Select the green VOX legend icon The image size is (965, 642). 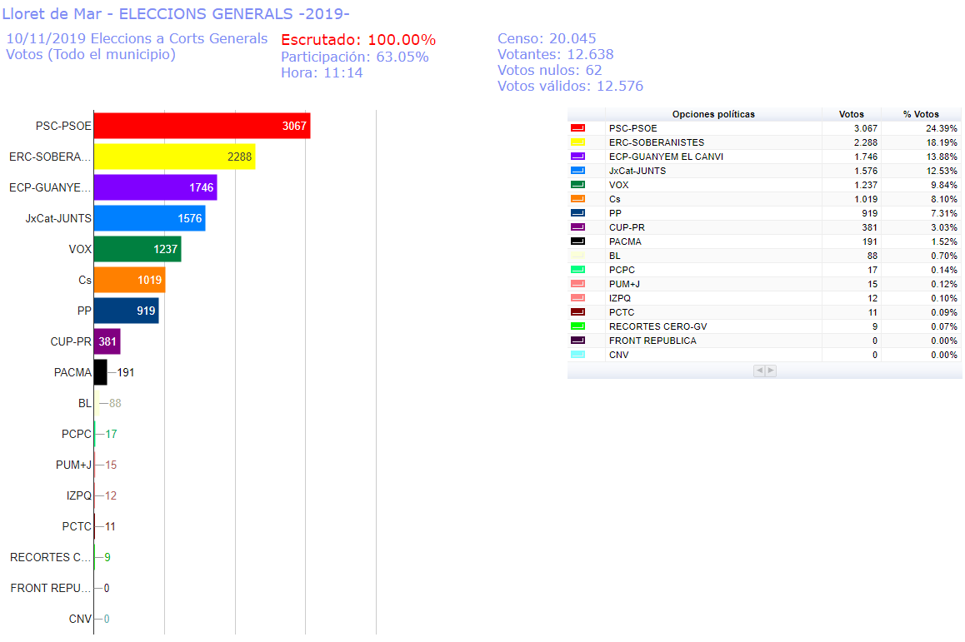click(x=577, y=185)
